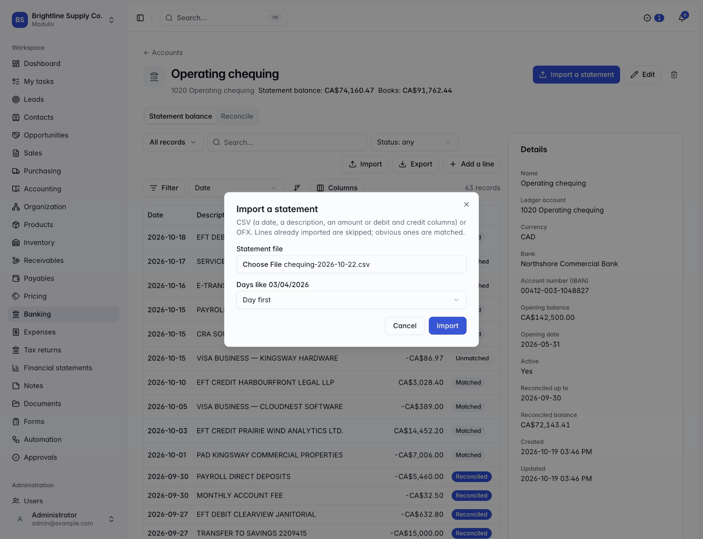
Task: Switch to the Reconcile tab
Action: coord(237,116)
